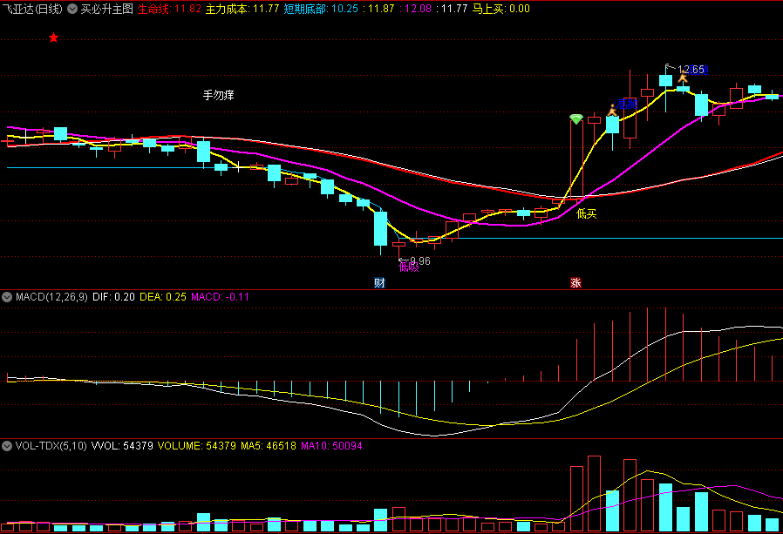The width and height of the screenshot is (783, 534).
Task: Open the VOL-TDX indicator dropdown arrow
Action: coord(7,446)
